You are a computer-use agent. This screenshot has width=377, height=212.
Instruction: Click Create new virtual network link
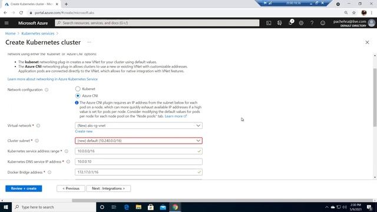pyautogui.click(x=84, y=131)
